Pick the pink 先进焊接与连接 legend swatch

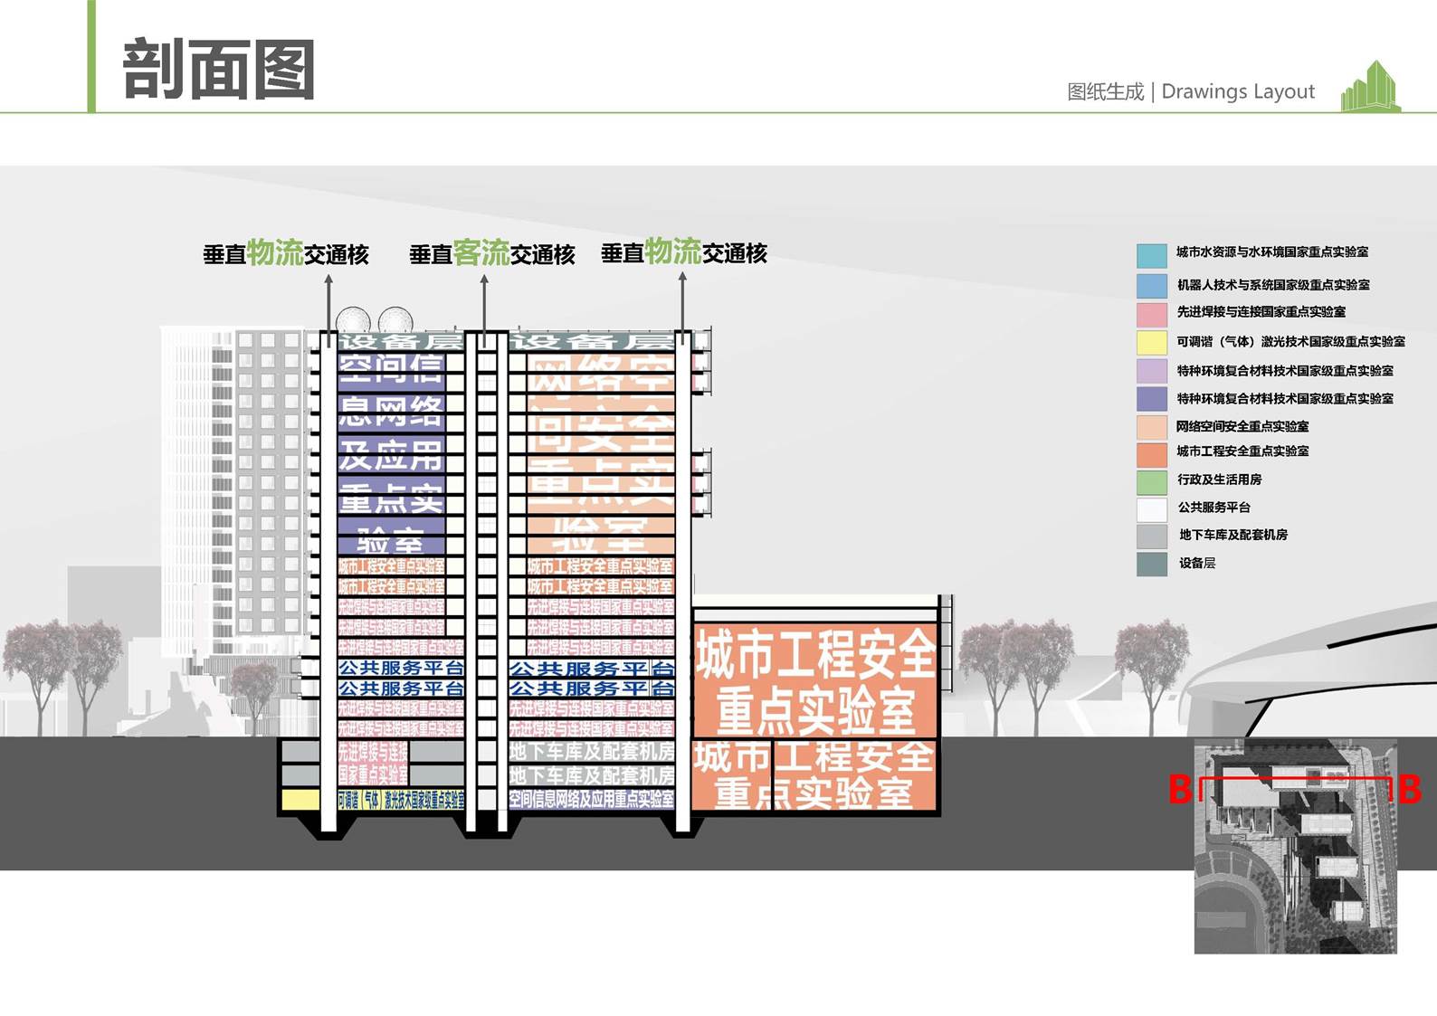pos(1151,314)
